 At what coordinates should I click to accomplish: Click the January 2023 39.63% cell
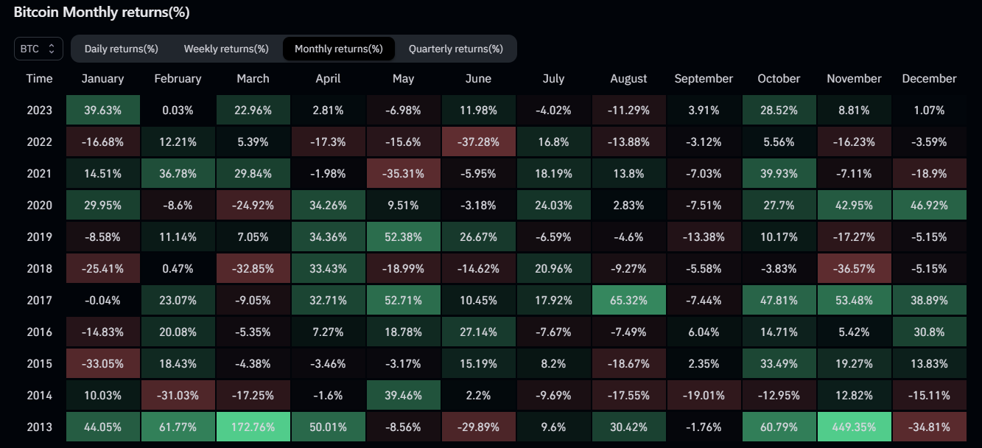[102, 110]
